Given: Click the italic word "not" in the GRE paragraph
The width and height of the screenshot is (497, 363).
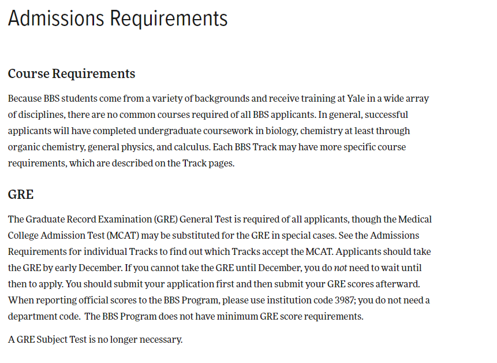Looking at the screenshot, I should (341, 268).
